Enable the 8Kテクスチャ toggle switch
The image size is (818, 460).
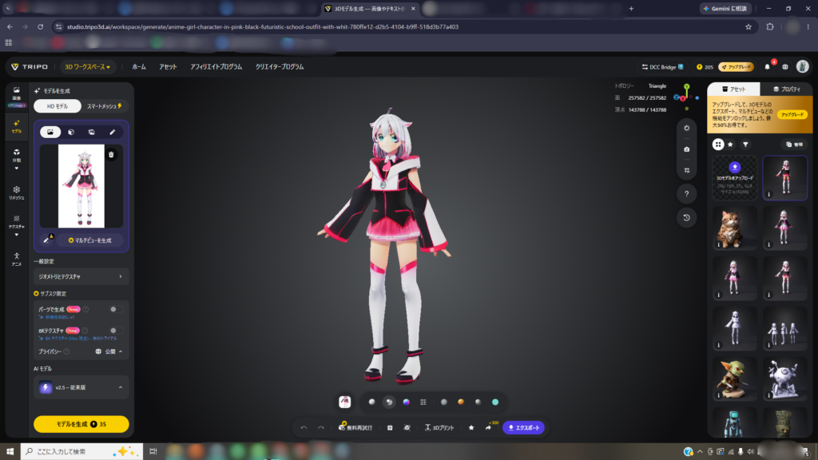116,331
